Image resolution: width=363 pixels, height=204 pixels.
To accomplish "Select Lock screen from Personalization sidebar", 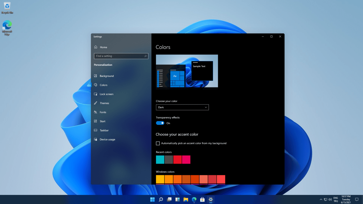I will point(107,94).
